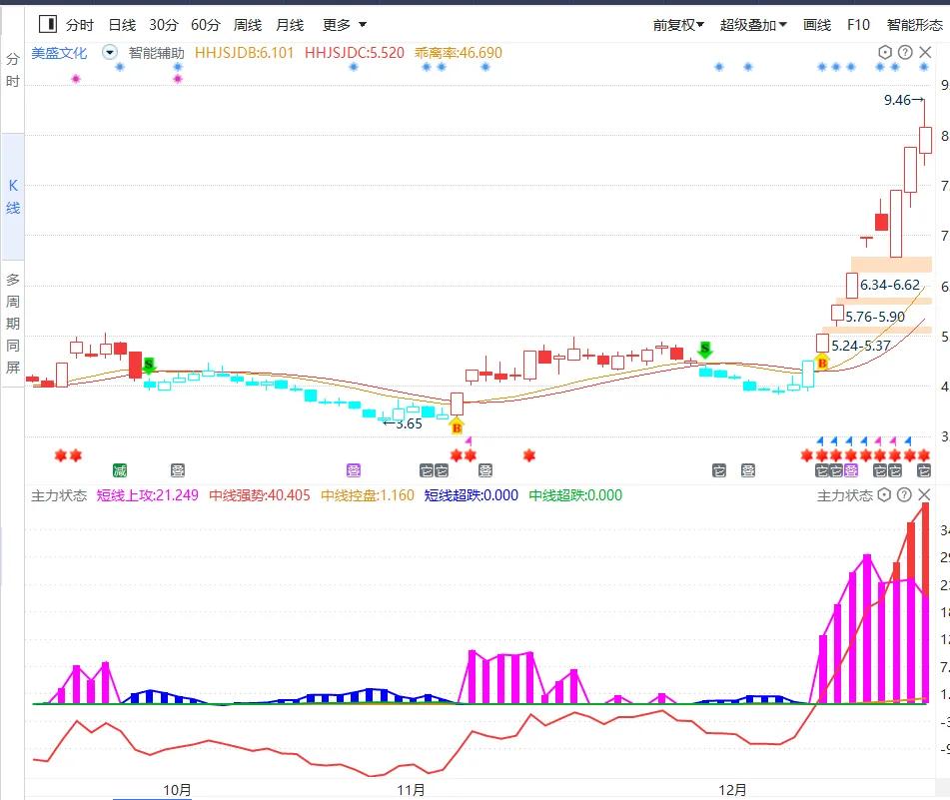
Task: Click the panel layout icon before 分时
Action: pos(46,24)
